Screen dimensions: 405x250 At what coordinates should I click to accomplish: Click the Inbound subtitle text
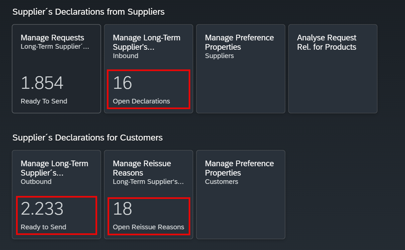click(x=126, y=56)
